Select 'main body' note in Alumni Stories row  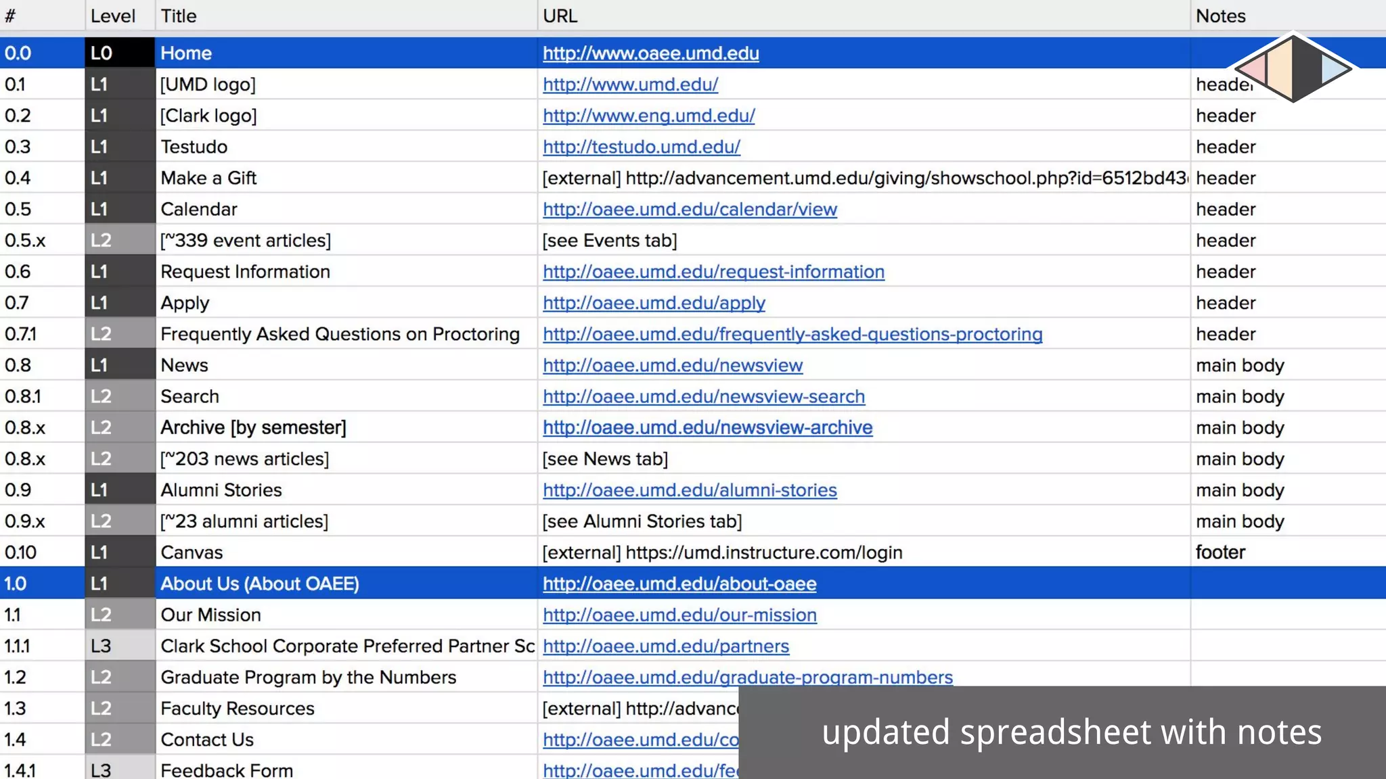click(x=1289, y=490)
